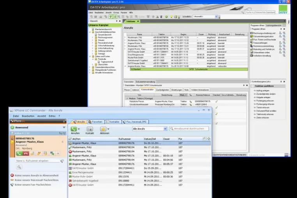Click the green globe icon in DATEV toolbar
Viewport: 297px width, 198px height.
pyautogui.click(x=166, y=17)
